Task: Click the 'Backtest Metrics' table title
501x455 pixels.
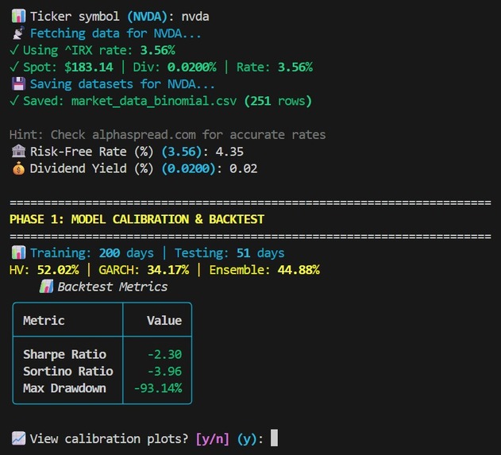Action: [x=113, y=287]
